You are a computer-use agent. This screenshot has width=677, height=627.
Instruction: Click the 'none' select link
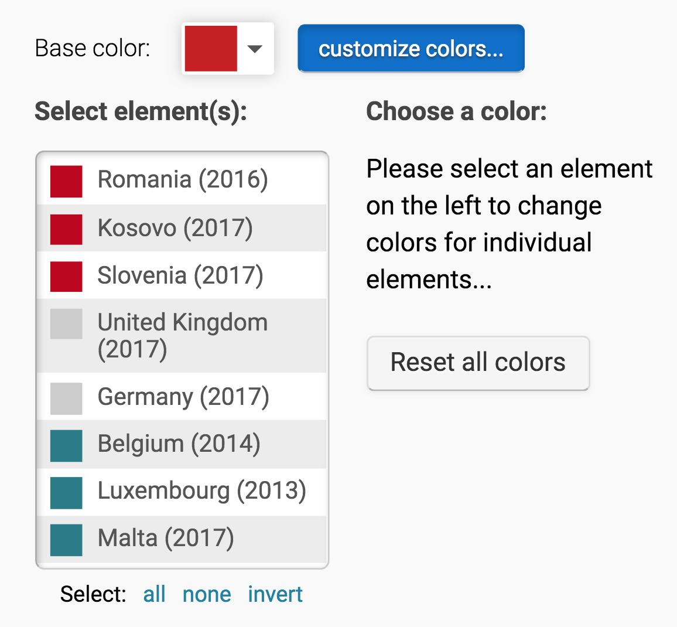coord(207,594)
